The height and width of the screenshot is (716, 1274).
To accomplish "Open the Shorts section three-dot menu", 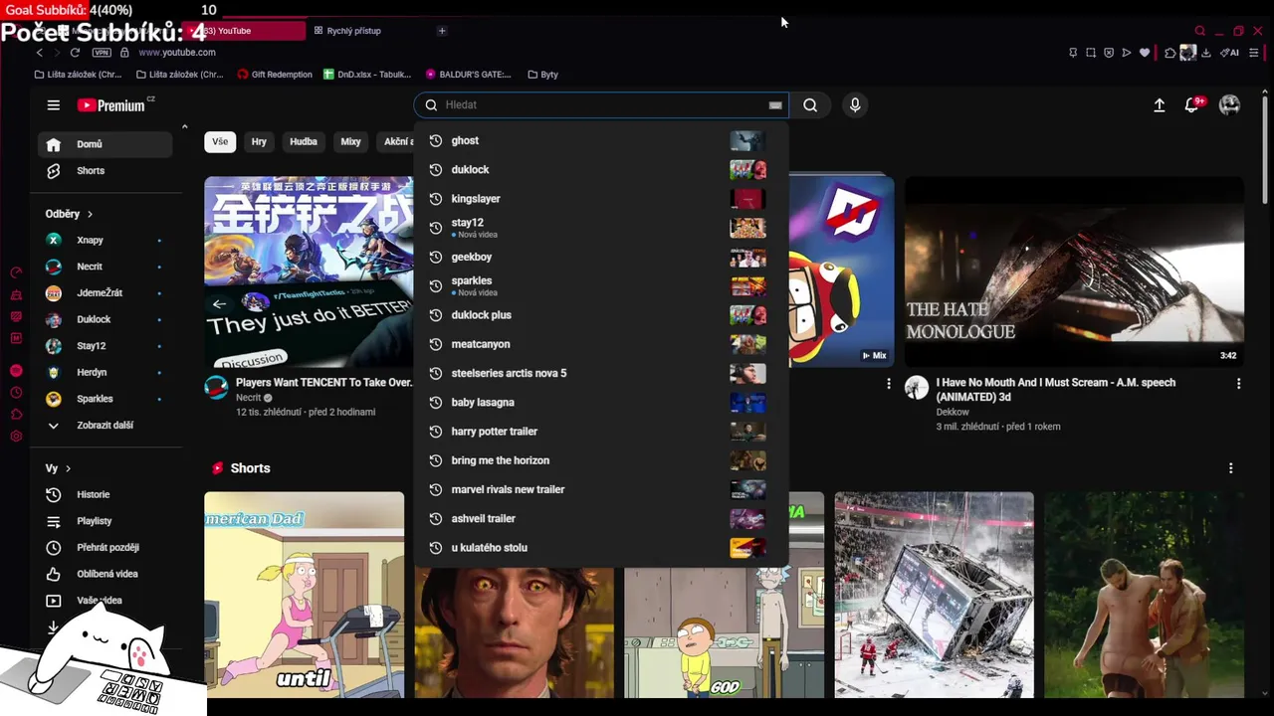I will click(x=1231, y=468).
